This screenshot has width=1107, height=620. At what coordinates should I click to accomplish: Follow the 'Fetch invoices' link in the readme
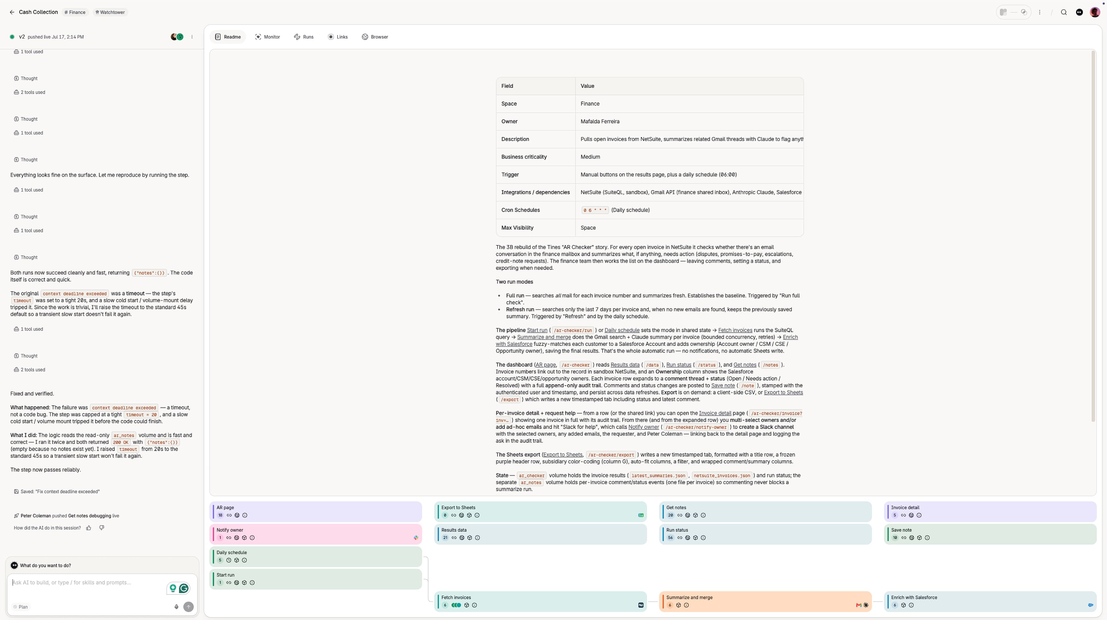(735, 330)
